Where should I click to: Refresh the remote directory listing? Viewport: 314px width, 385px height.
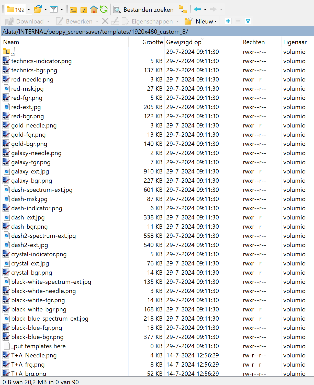click(x=104, y=10)
